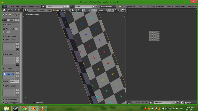Viewport: 198px width, 111px height.
Task: Select the Color UV map entry
Action: [x=8, y=74]
